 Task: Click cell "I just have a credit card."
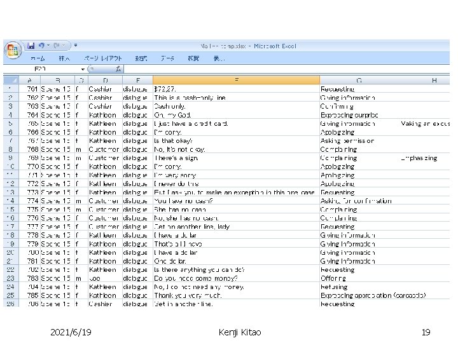[236, 123]
